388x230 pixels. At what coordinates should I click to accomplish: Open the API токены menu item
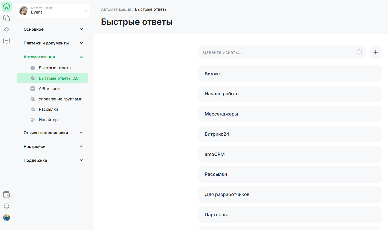coord(50,89)
